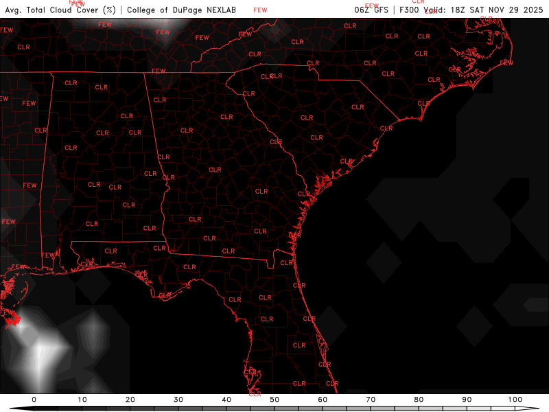
Task: Select the '50' label on the colorbar
Action: click(x=274, y=400)
